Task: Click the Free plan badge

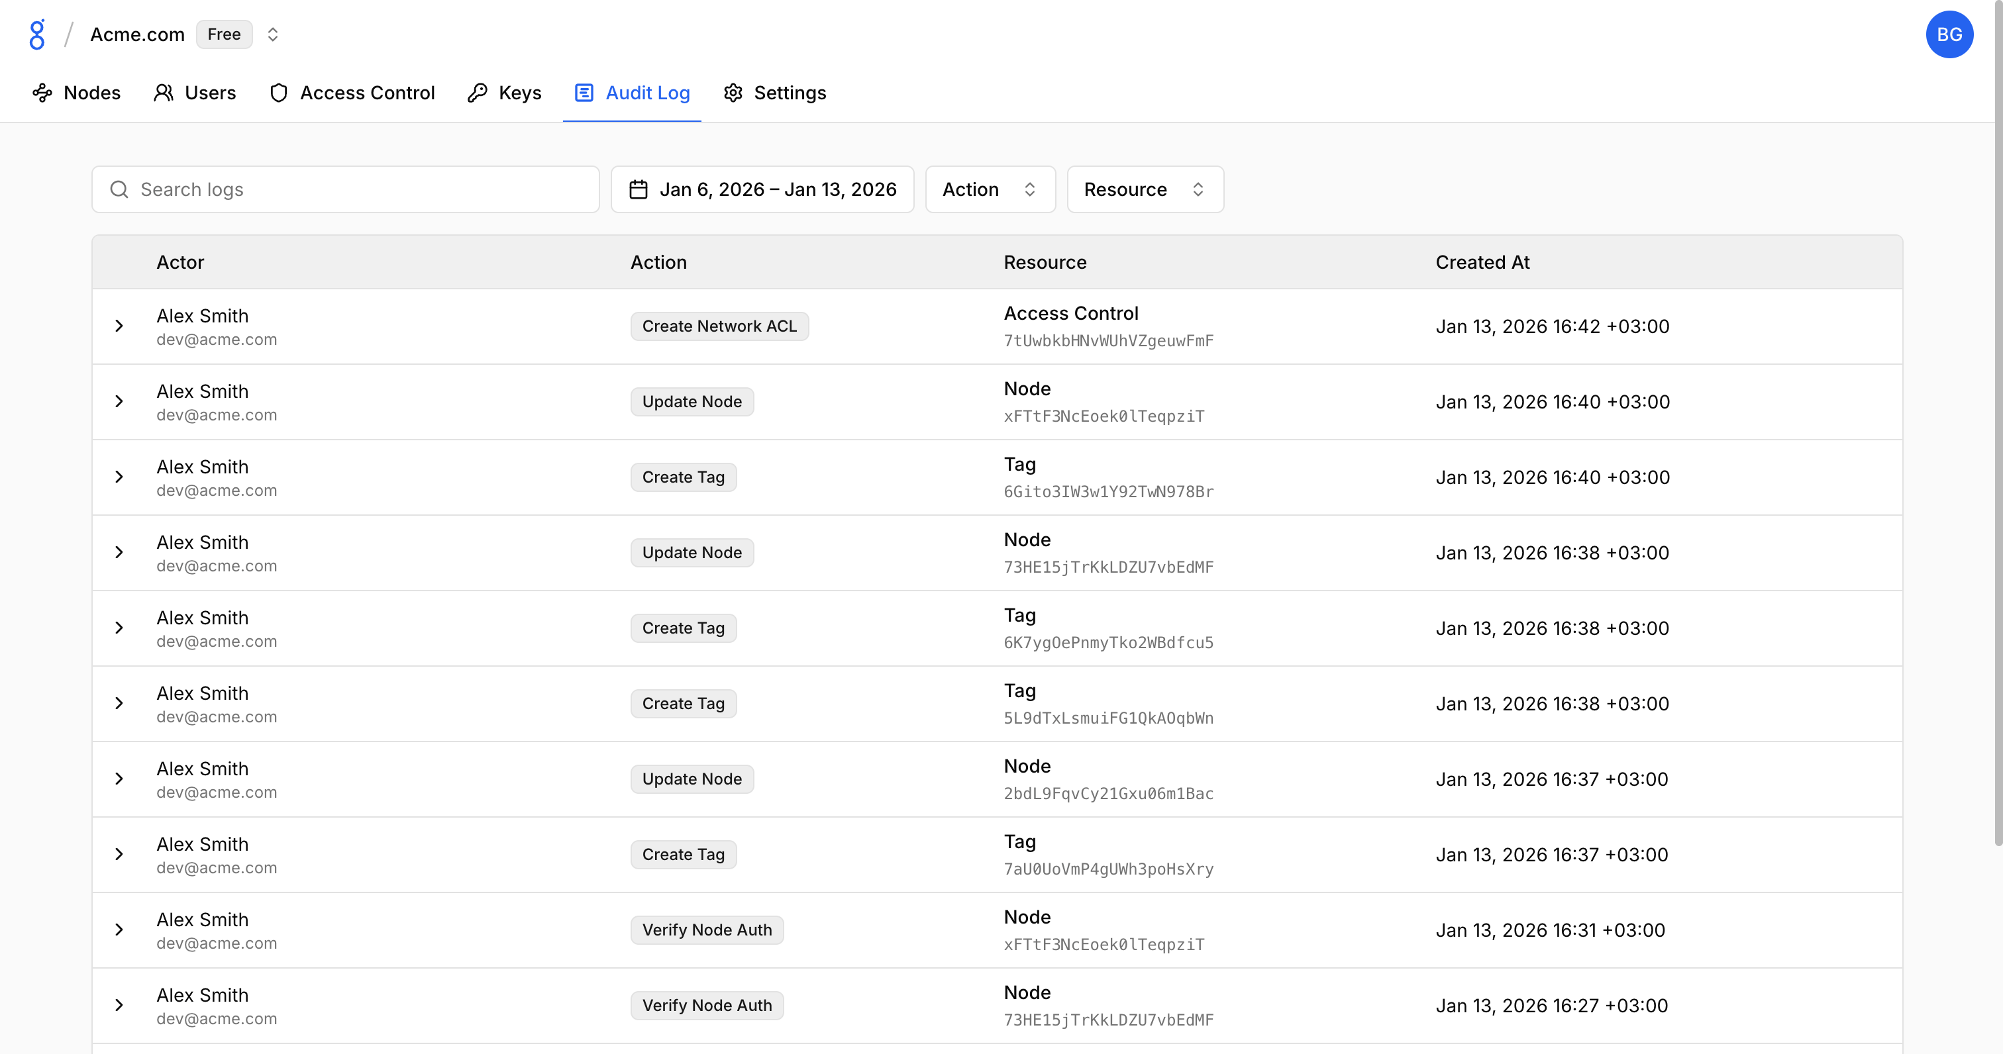Action: (224, 34)
